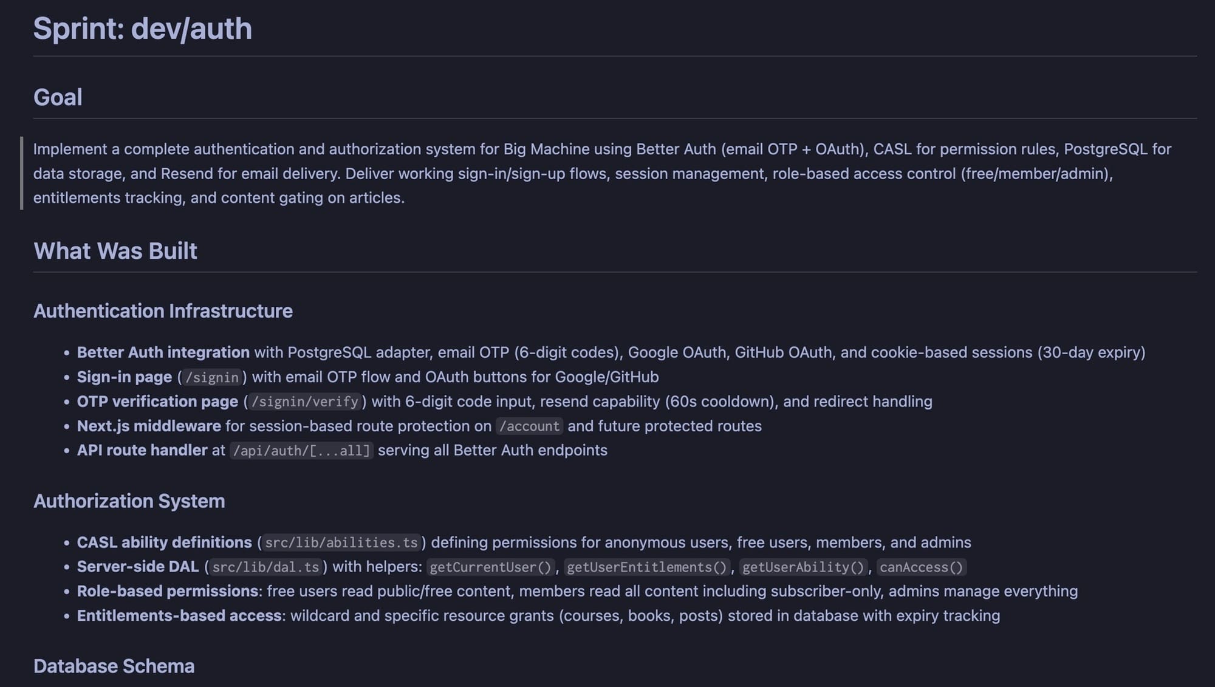Click the "Database Schema" subheading
1215x687 pixels.
click(x=114, y=666)
